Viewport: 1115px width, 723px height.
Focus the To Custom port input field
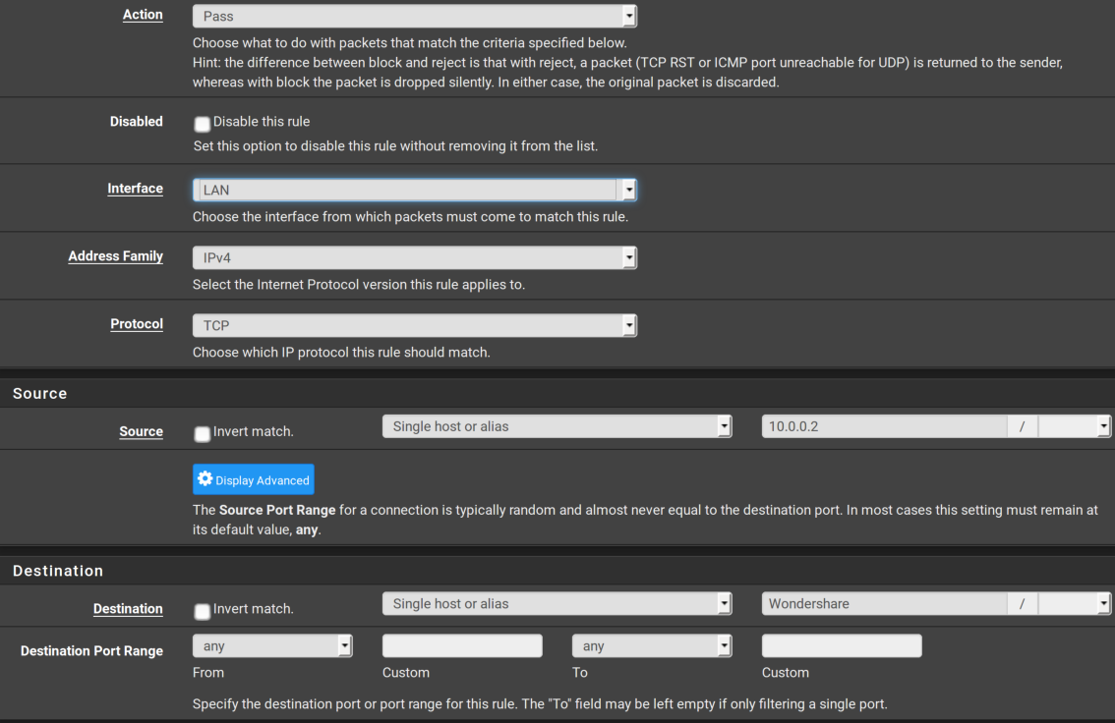point(842,645)
